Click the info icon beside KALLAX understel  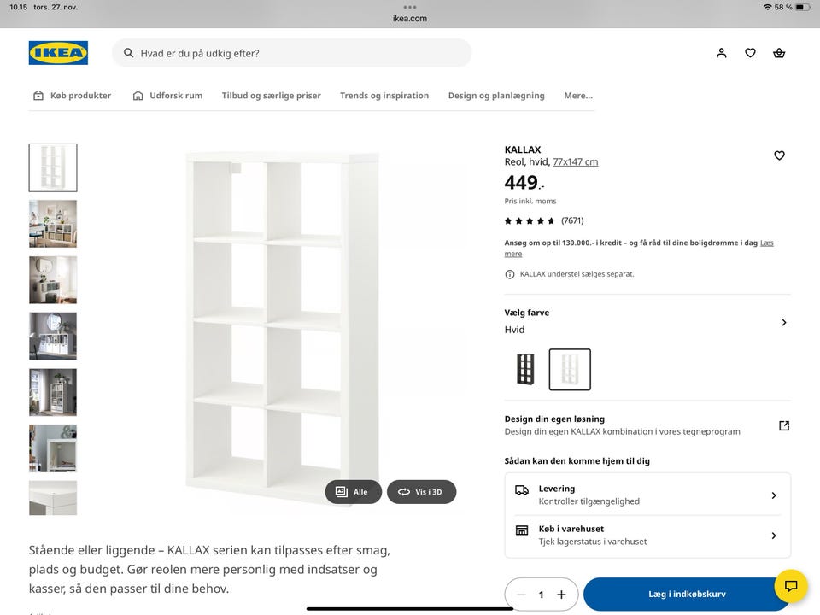(x=510, y=274)
